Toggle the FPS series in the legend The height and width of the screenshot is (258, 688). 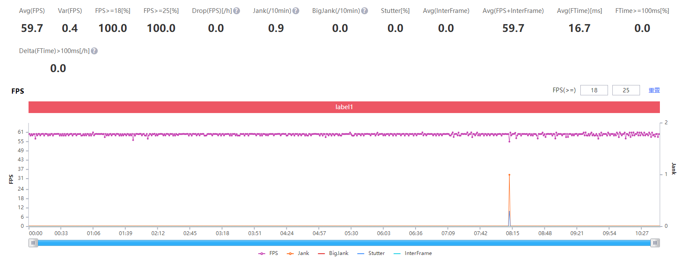268,253
